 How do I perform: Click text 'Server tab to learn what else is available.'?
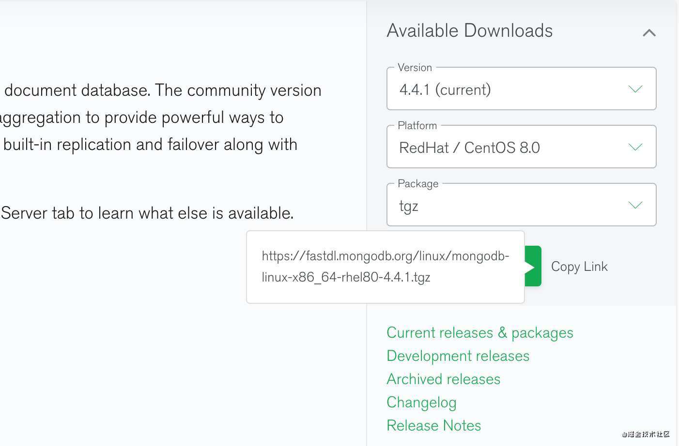point(147,213)
